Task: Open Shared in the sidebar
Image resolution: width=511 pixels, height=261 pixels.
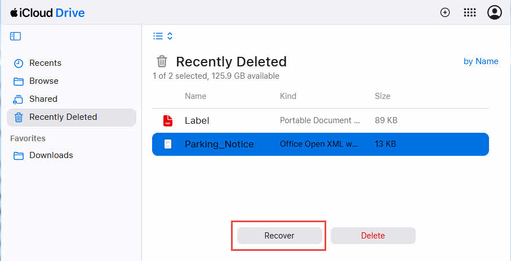Action: click(x=43, y=99)
